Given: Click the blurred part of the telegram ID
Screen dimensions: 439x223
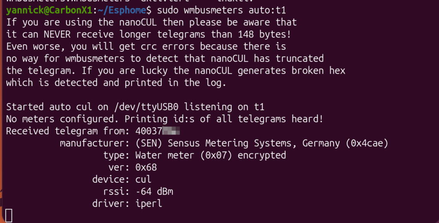Looking at the screenshot, I should click(x=171, y=131).
